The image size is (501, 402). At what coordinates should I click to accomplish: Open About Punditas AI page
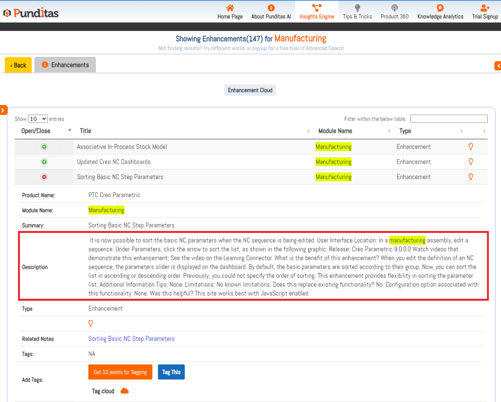(x=271, y=12)
